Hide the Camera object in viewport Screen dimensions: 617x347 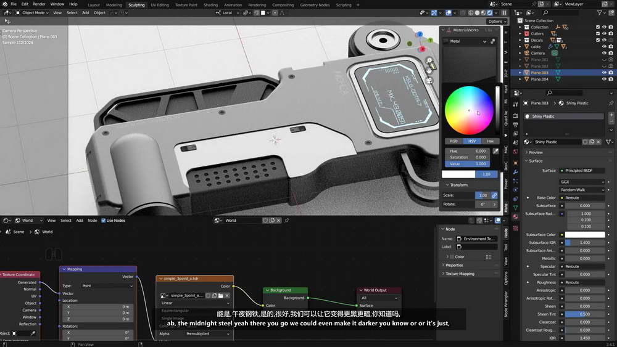click(x=604, y=53)
